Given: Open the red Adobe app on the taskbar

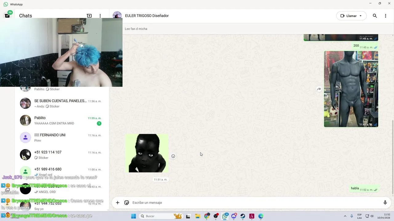Looking at the screenshot, I should point(252,216).
